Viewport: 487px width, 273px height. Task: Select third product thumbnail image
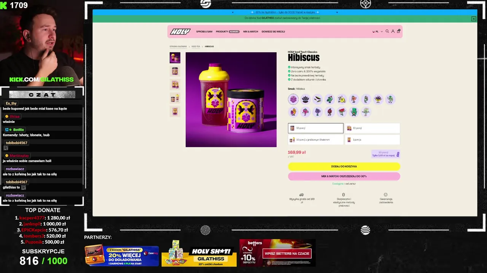click(175, 85)
